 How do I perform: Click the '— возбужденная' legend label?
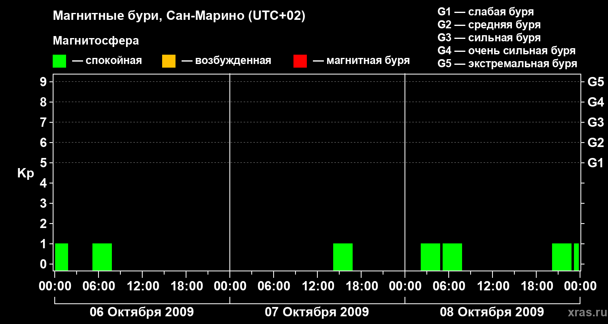[227, 61]
